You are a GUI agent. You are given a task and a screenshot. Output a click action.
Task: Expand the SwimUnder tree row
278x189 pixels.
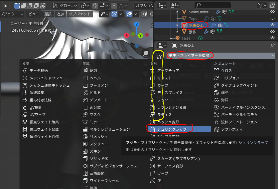click(x=178, y=12)
